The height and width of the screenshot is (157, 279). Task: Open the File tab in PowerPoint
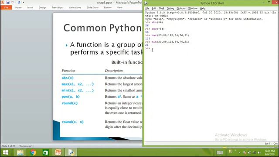click(6, 7)
